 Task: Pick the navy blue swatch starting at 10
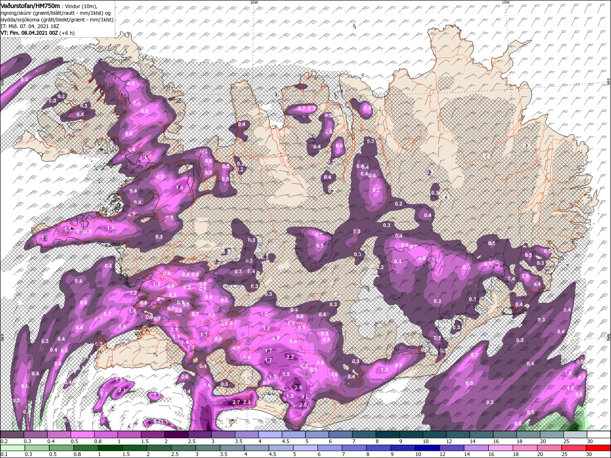coord(427,448)
